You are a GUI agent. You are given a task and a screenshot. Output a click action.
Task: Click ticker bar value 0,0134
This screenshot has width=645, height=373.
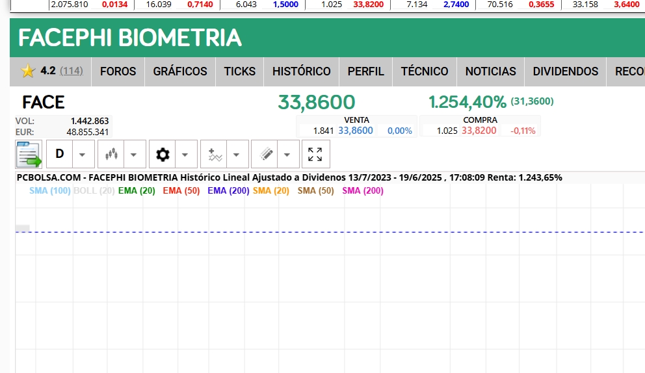(115, 5)
